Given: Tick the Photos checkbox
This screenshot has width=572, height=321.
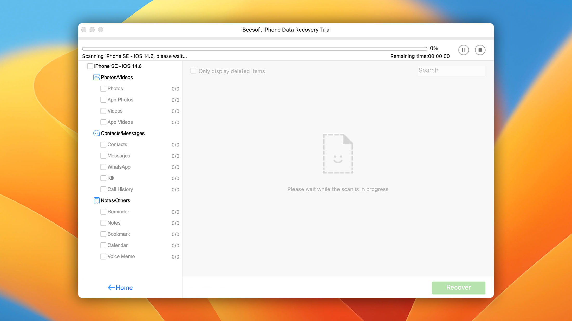Looking at the screenshot, I should [103, 89].
